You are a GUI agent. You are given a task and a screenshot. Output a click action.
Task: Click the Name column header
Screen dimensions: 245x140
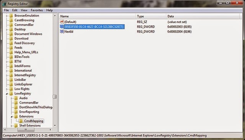pyautogui.click(x=97, y=16)
